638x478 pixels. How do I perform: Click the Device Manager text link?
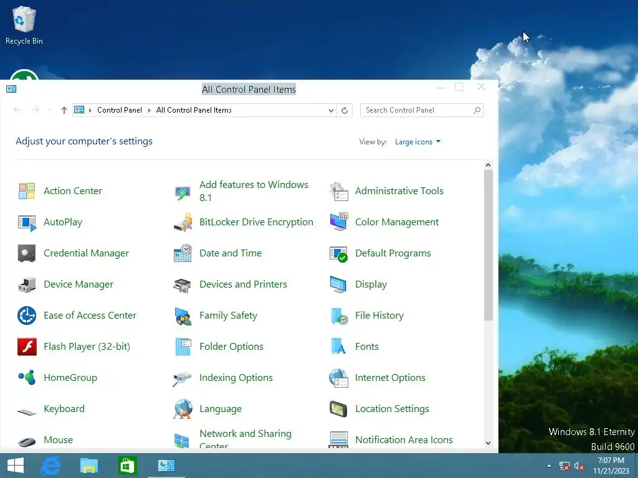[x=79, y=284]
